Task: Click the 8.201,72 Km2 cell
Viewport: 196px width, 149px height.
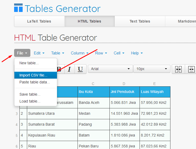Action: (155, 135)
